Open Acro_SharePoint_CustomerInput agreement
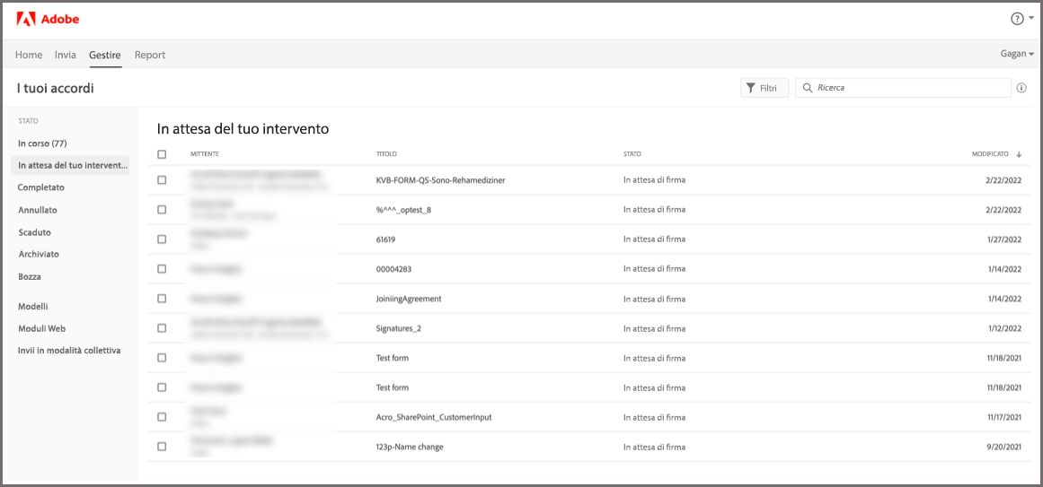 434,417
